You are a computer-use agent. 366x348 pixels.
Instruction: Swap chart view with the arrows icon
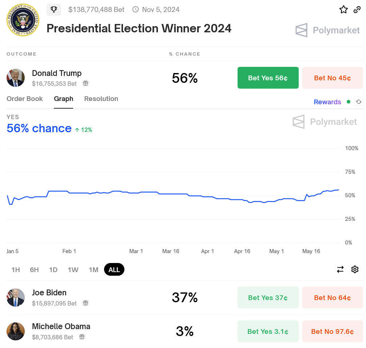click(340, 269)
